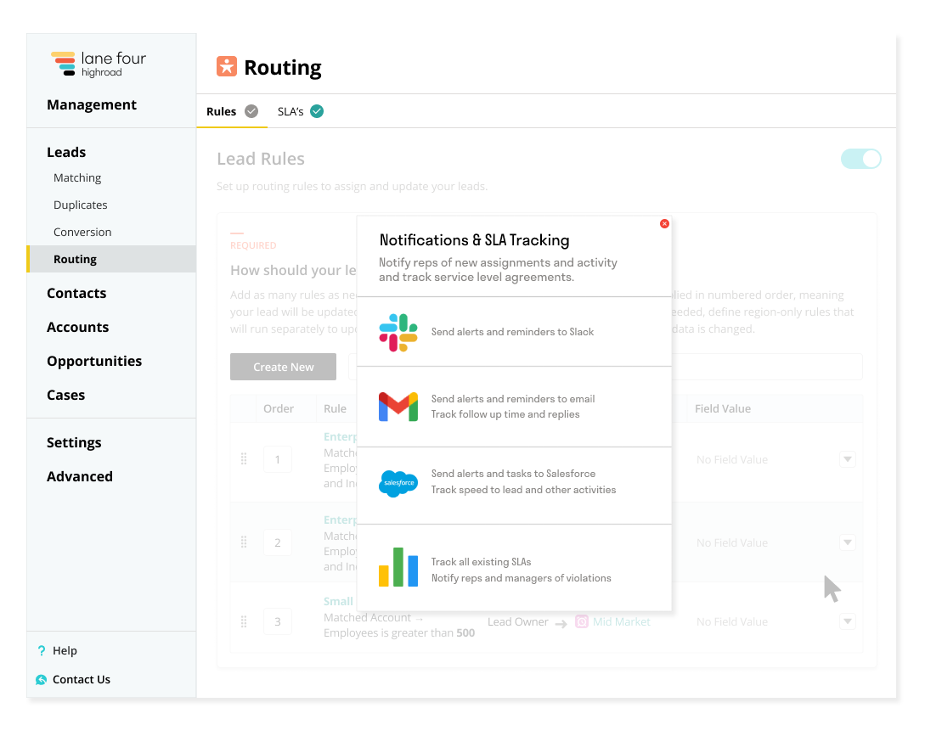Image resolution: width=925 pixels, height=736 pixels.
Task: Open dropdown arrow for rule 1
Action: point(847,459)
